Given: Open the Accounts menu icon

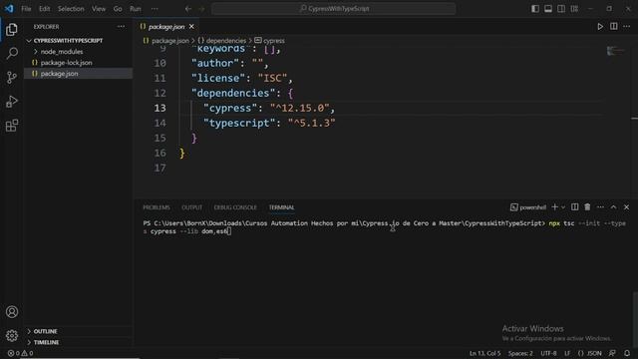Looking at the screenshot, I should tap(12, 312).
